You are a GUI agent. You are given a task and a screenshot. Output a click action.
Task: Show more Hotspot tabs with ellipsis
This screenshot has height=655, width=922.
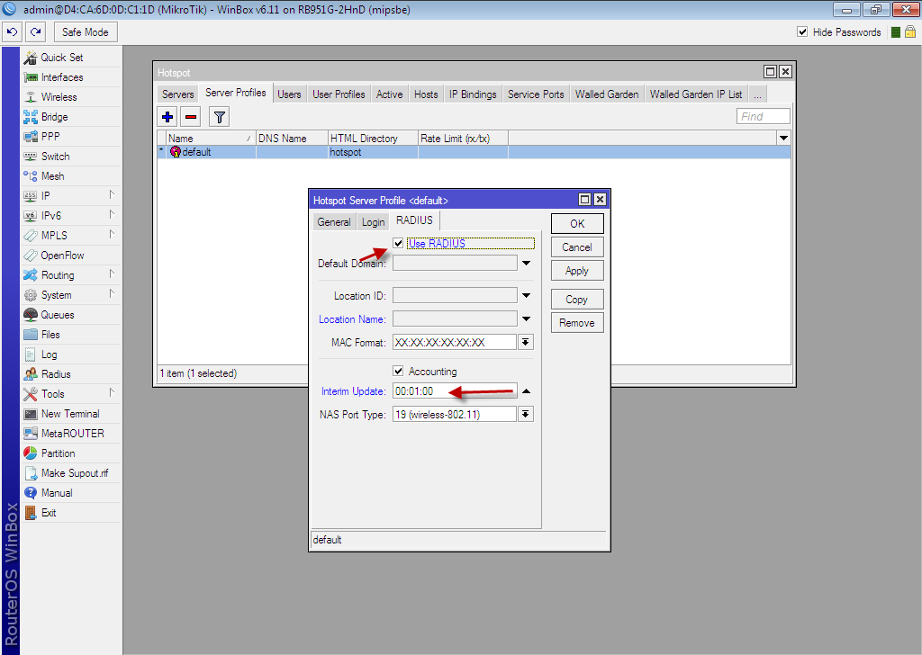tap(758, 94)
